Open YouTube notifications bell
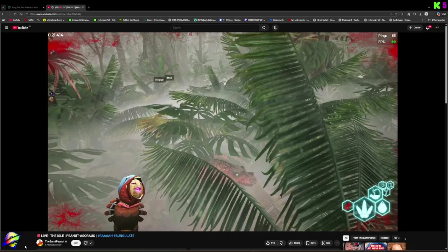The image size is (448, 252). tap(428, 28)
